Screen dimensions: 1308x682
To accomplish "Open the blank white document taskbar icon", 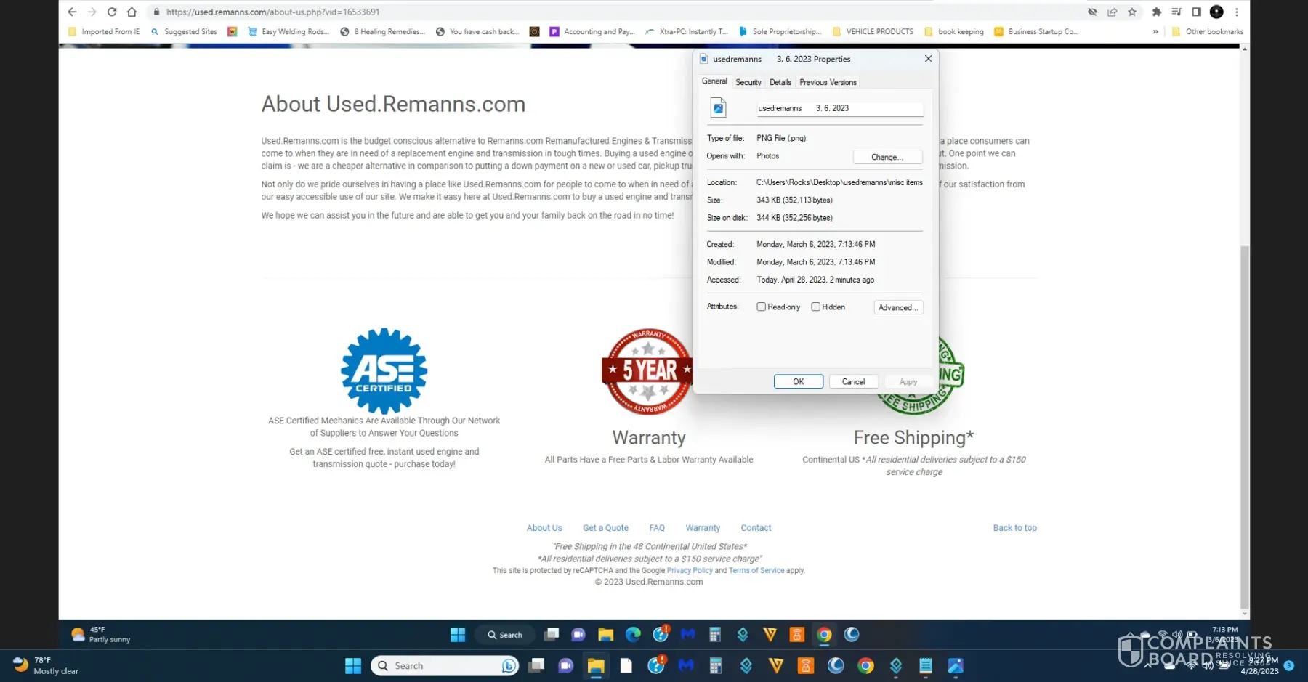I will point(626,665).
